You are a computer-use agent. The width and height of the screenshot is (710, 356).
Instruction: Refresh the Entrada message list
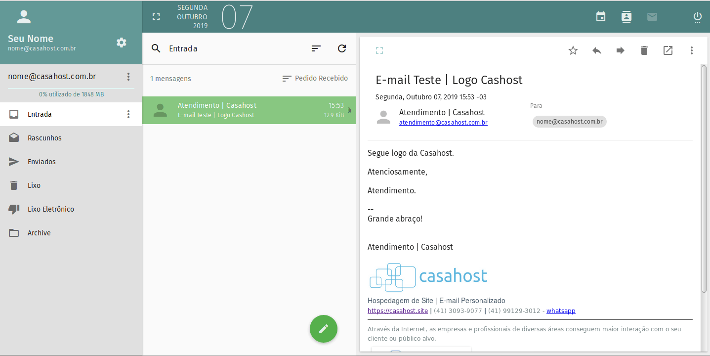pyautogui.click(x=342, y=48)
